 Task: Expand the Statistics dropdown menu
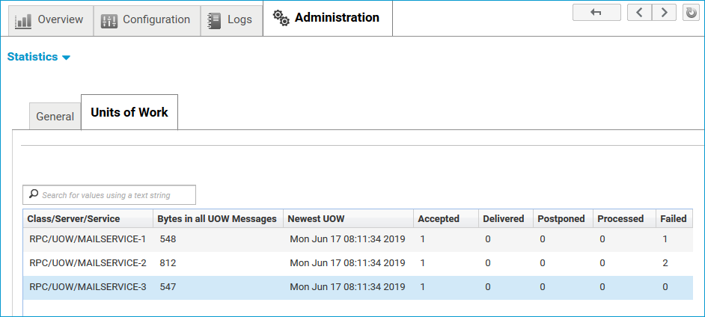(x=39, y=57)
